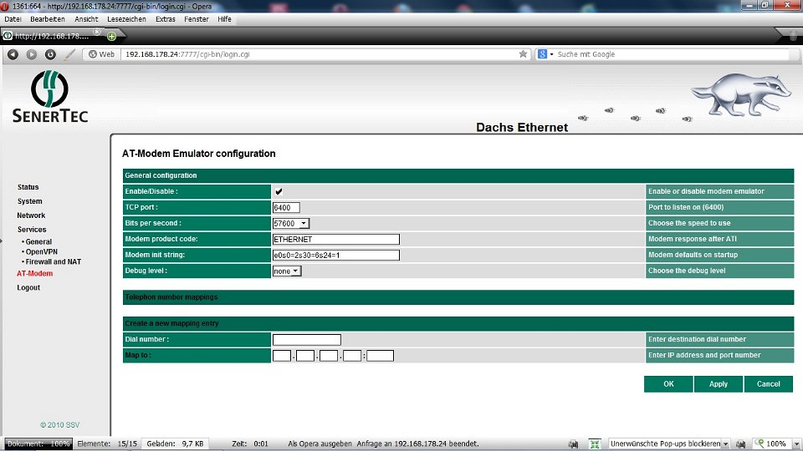Viewport: 803px width, 451px height.
Task: Click the browser Back button
Action: click(x=13, y=54)
